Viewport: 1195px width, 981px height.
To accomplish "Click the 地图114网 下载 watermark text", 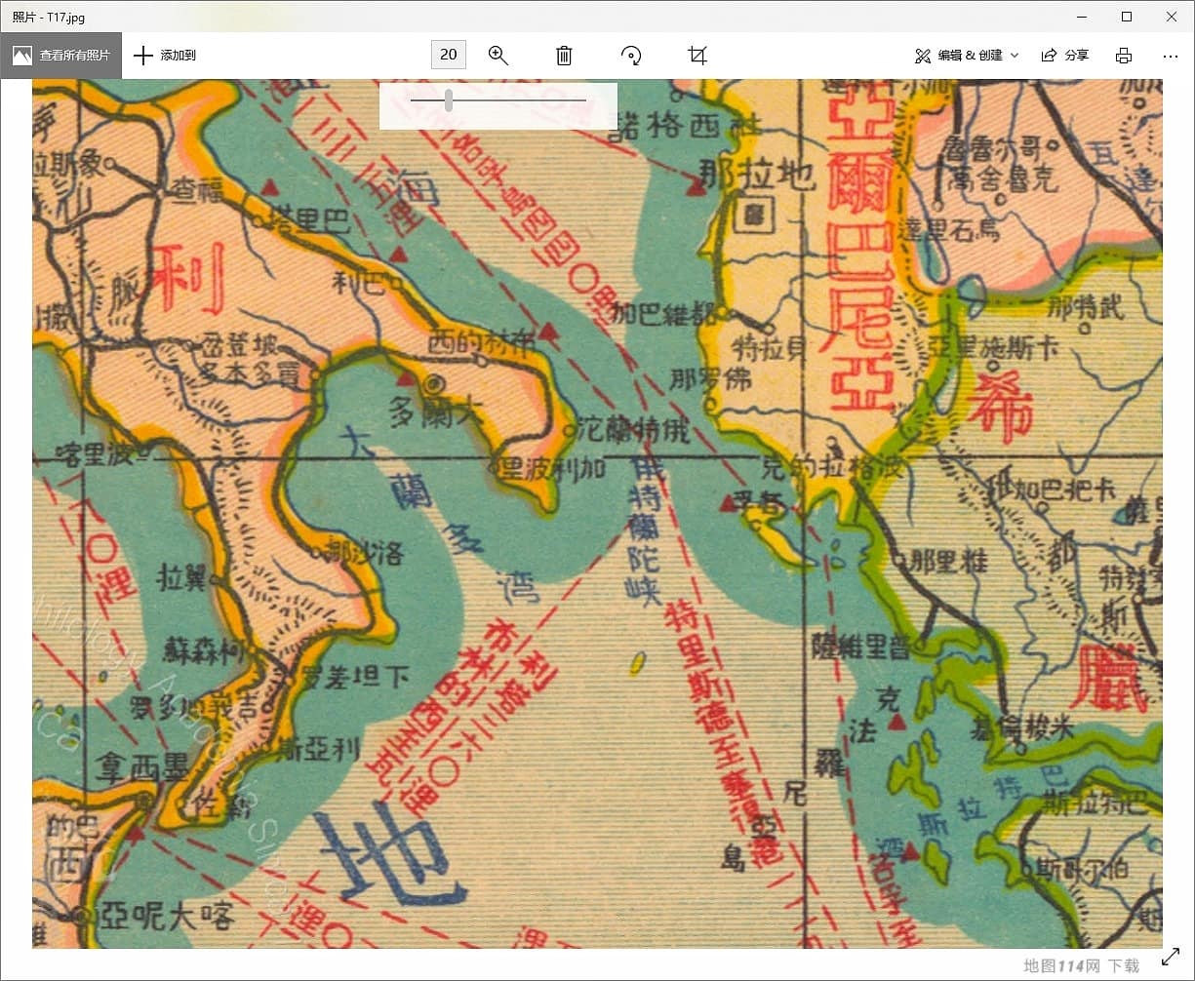I will click(1081, 965).
